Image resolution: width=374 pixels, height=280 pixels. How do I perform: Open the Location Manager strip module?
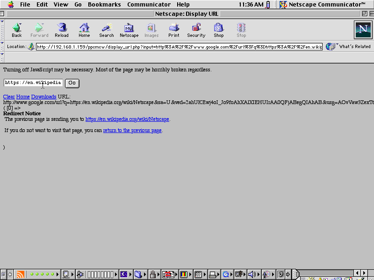point(170,274)
